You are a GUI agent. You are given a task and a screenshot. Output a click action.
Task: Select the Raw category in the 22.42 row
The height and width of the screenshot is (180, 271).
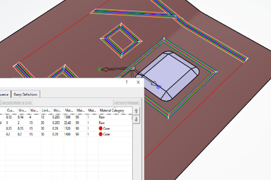(x=101, y=123)
